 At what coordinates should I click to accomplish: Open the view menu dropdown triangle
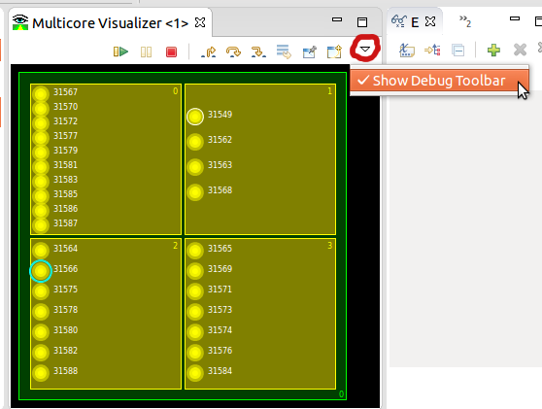pos(365,50)
